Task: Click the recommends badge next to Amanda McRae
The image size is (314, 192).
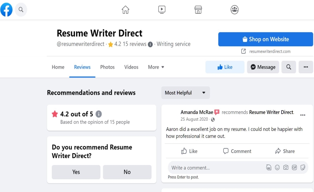Action: [217, 112]
